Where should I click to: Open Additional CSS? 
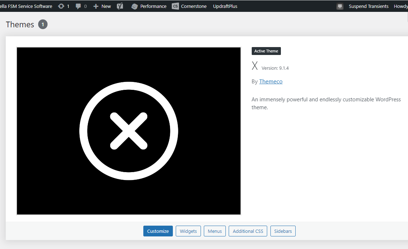(248, 231)
